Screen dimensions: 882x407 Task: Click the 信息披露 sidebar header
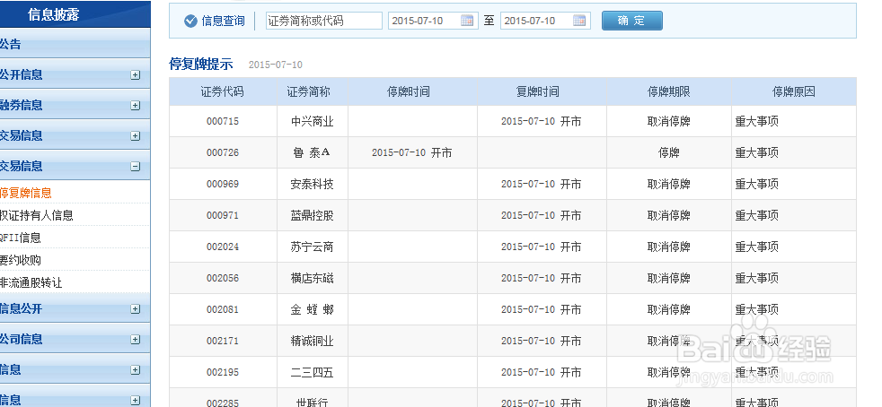click(x=75, y=14)
